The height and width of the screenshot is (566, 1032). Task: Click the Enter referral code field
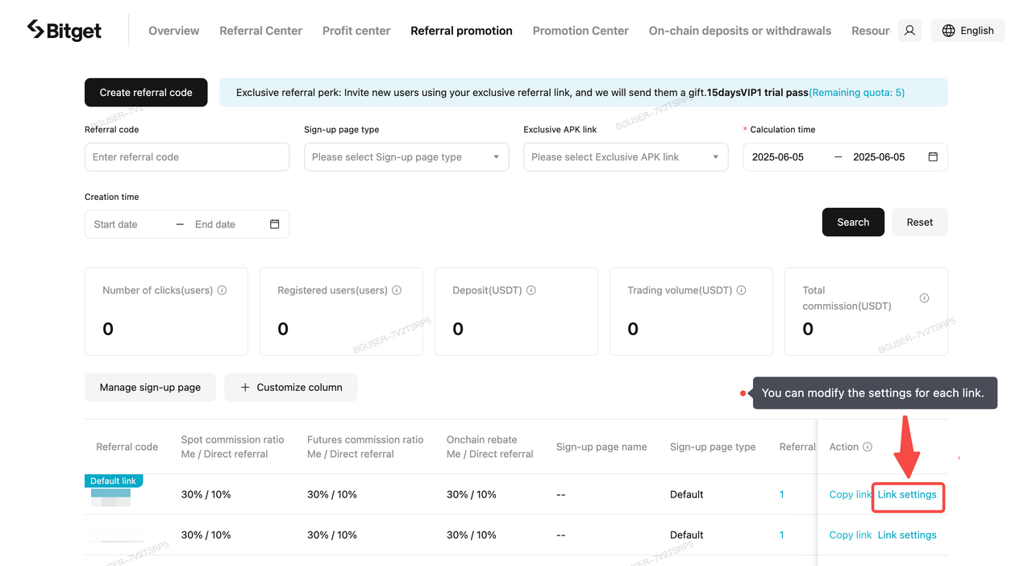(x=187, y=157)
